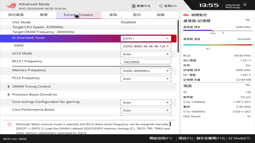Click the processor frequency bar

pyautogui.click(x=218, y=30)
